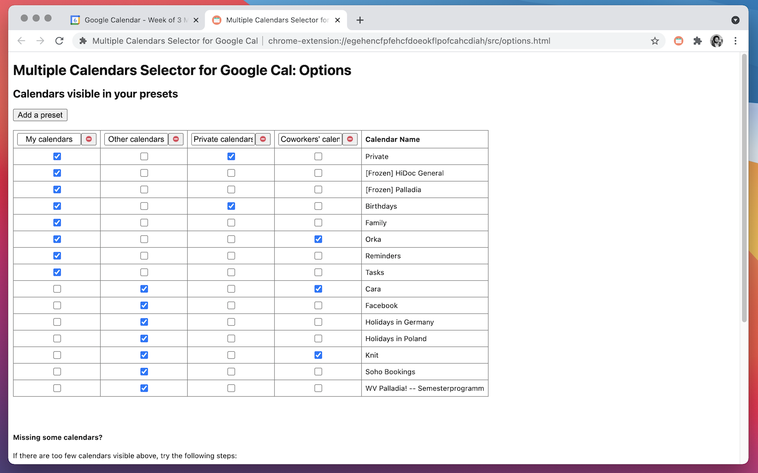This screenshot has width=758, height=473.
Task: Uncheck [Frozen] HiDoc General in My calendars
Action: (57, 173)
